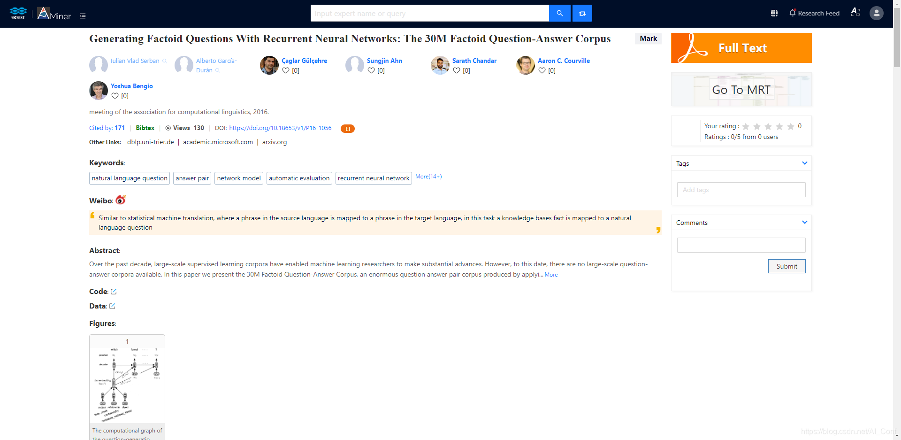The height and width of the screenshot is (440, 901).
Task: Open the Full Text PDF button
Action: (741, 48)
